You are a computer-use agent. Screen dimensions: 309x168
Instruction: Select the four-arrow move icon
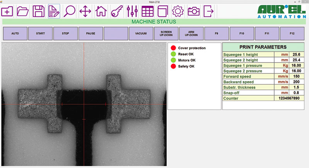(x=85, y=12)
